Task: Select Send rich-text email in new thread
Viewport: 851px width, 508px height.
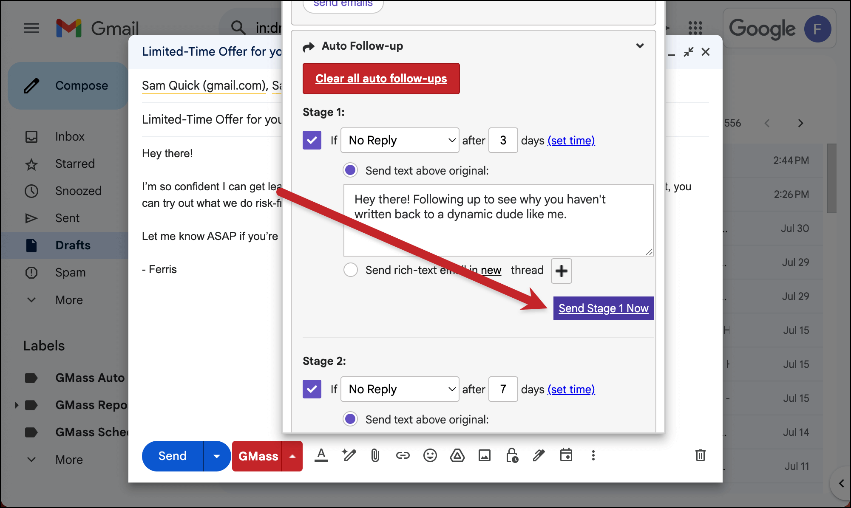Action: click(x=351, y=270)
